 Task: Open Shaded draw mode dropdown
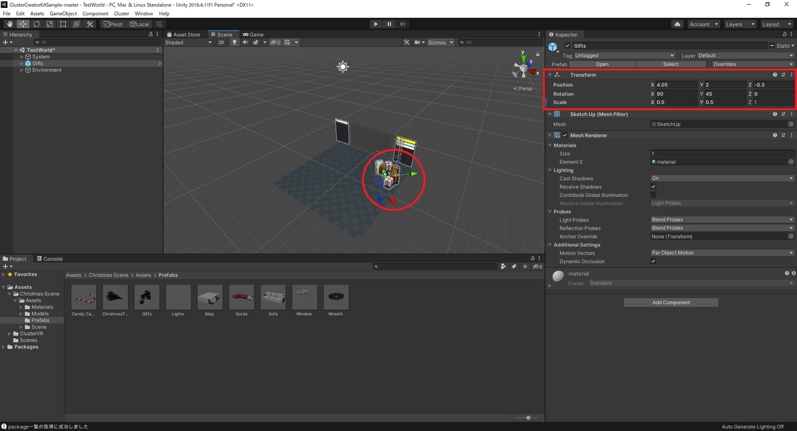click(189, 42)
